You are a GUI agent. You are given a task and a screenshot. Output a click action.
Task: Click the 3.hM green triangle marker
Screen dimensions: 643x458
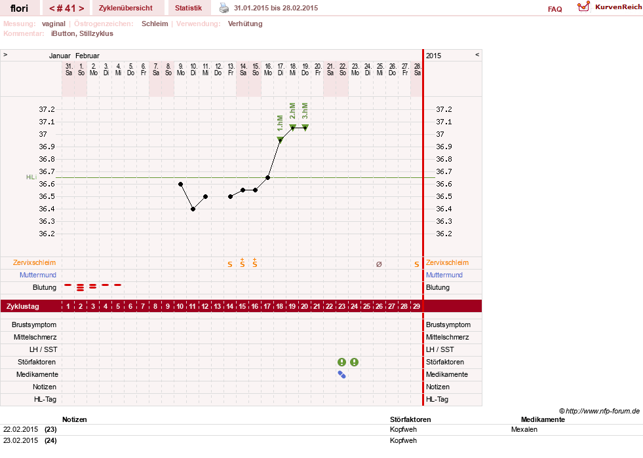tap(305, 128)
